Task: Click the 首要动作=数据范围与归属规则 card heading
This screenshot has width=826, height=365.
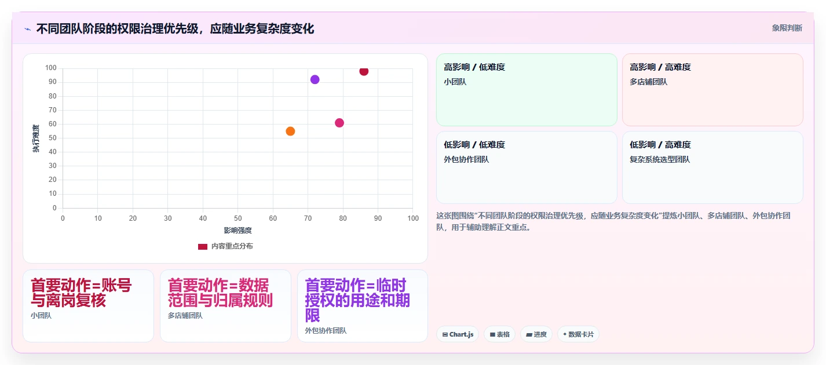Action: [x=220, y=293]
